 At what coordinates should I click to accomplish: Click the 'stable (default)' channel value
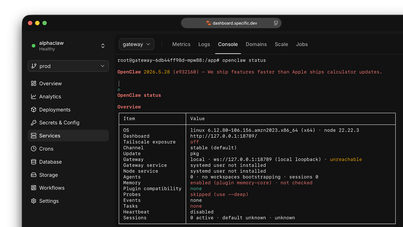pyautogui.click(x=213, y=148)
